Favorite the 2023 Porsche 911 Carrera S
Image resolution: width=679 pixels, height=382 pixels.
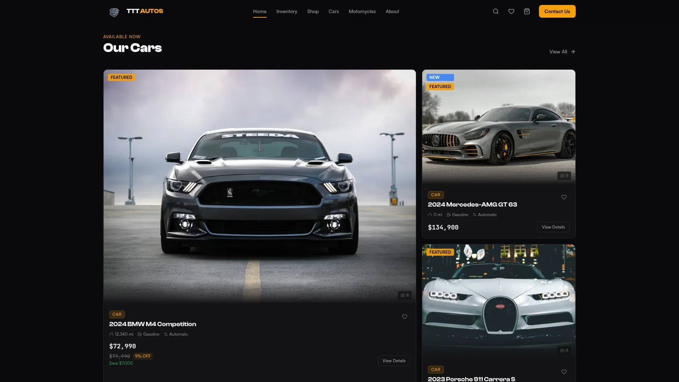tap(564, 372)
